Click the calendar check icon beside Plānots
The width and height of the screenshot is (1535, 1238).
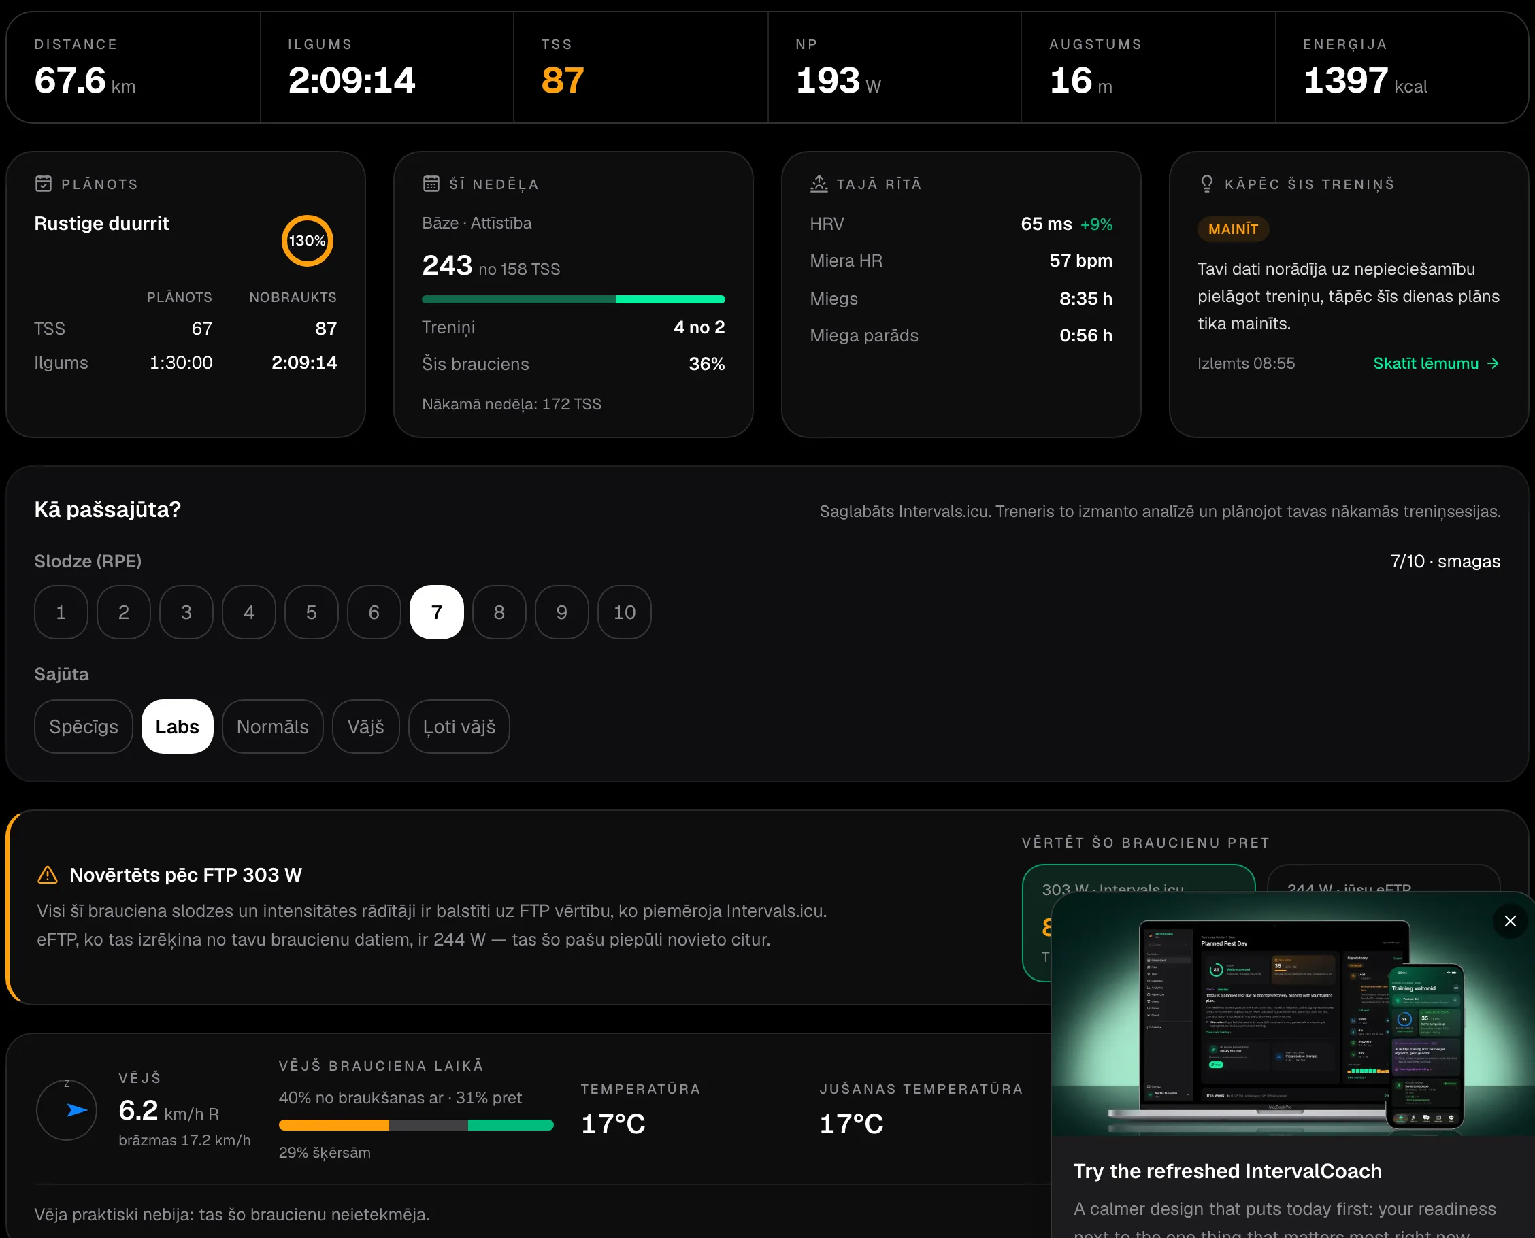[44, 184]
